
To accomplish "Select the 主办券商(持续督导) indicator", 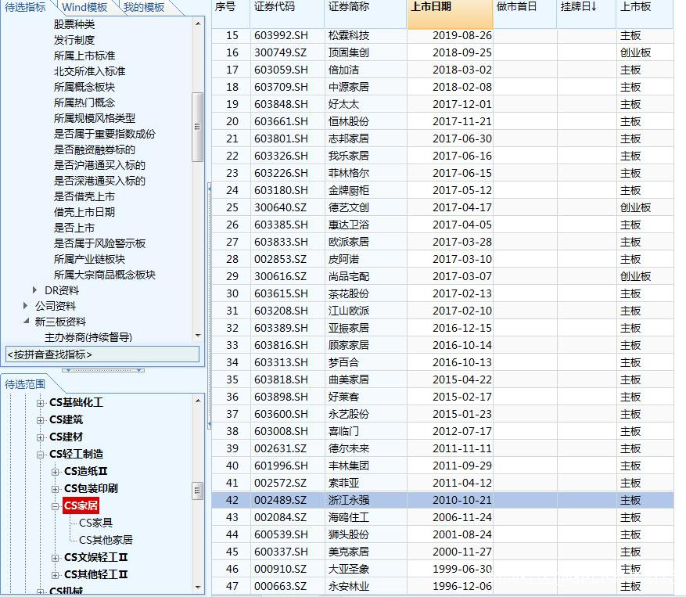I will 88,337.
